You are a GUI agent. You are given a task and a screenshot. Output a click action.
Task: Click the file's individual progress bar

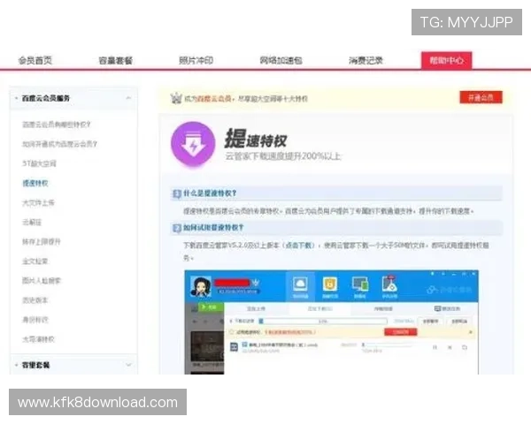[x=387, y=345]
